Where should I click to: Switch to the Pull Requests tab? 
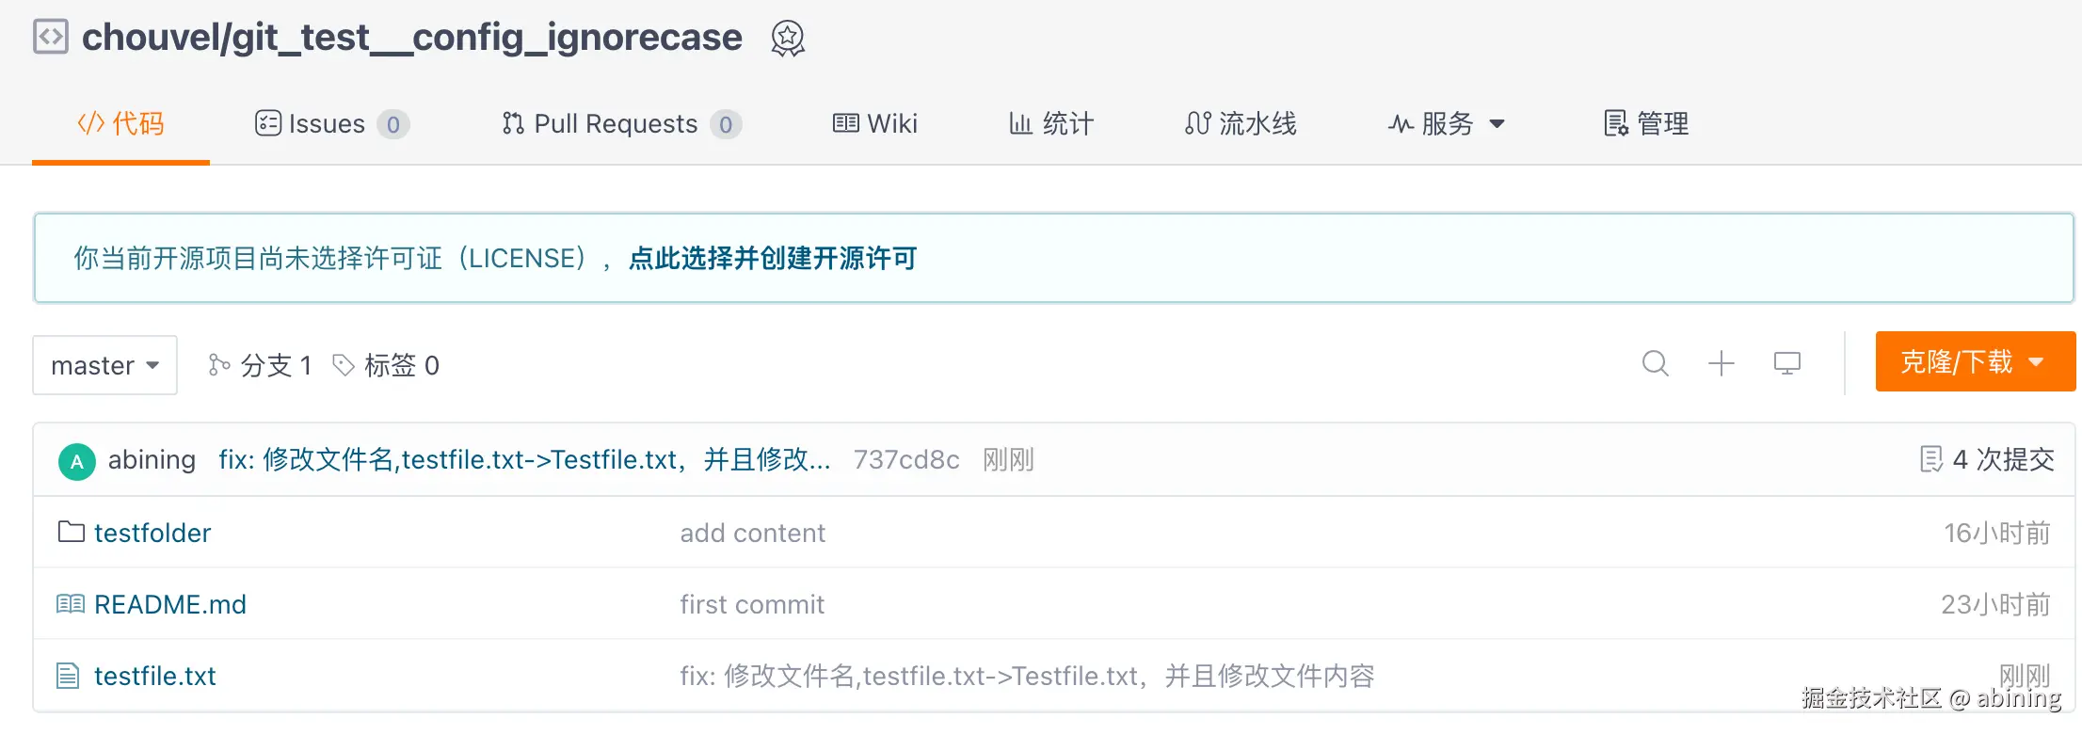click(x=621, y=124)
